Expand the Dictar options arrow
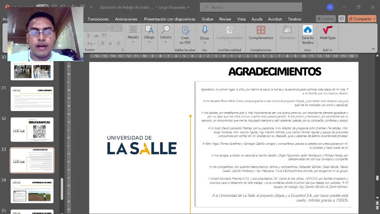The image size is (380, 214). [205, 43]
